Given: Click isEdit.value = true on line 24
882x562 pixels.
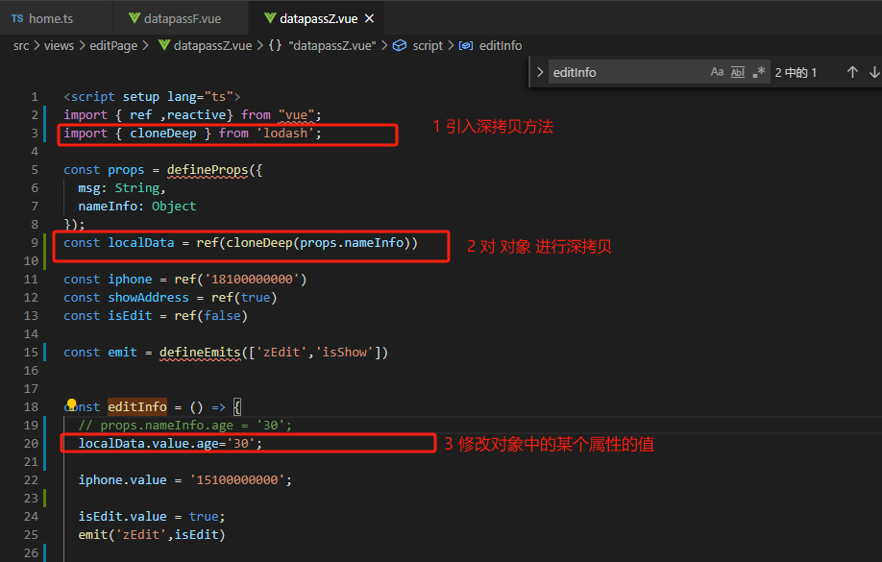Looking at the screenshot, I should pyautogui.click(x=151, y=517).
